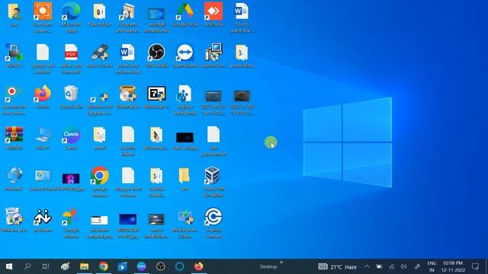Screen dimensions: 488x274
Task: Open the volume control tray icon
Action: click(403, 266)
